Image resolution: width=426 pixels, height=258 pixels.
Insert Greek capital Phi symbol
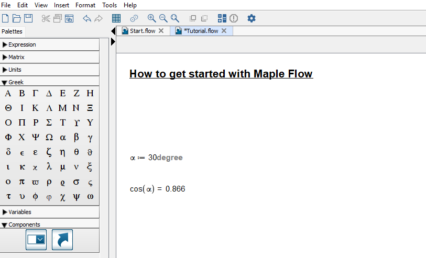coord(8,137)
